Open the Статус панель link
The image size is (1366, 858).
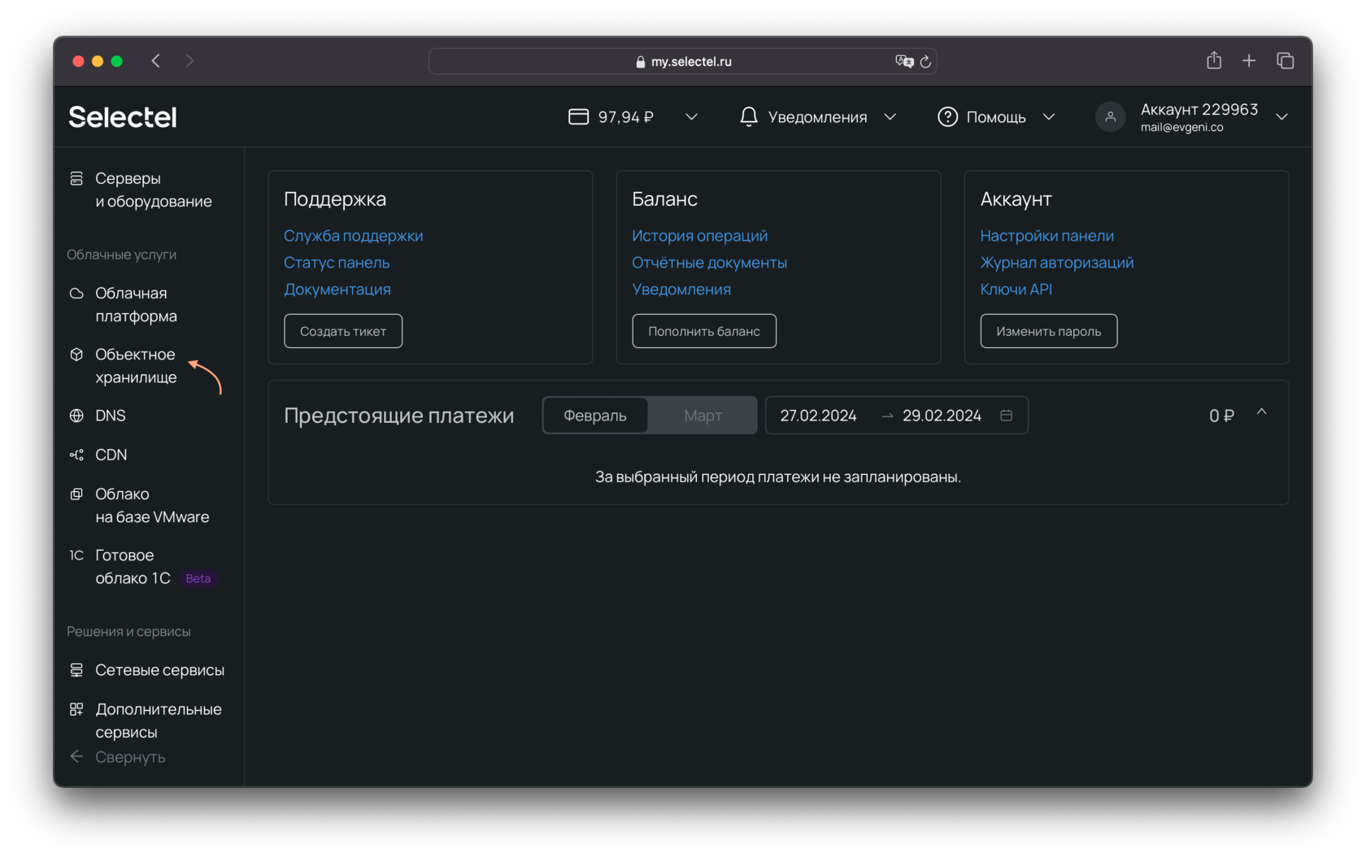pos(337,263)
